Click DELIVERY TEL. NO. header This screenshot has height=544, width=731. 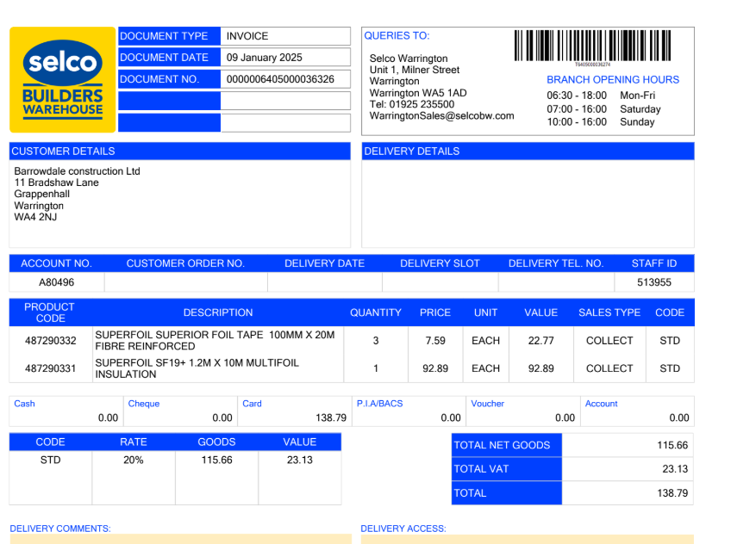pos(556,263)
